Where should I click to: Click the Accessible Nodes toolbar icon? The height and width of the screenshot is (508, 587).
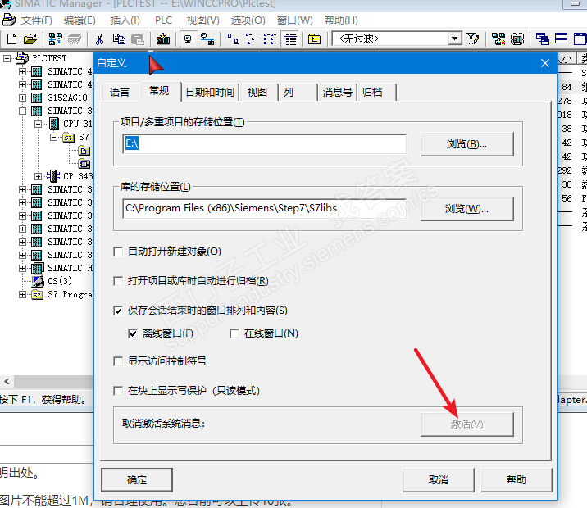coord(56,39)
